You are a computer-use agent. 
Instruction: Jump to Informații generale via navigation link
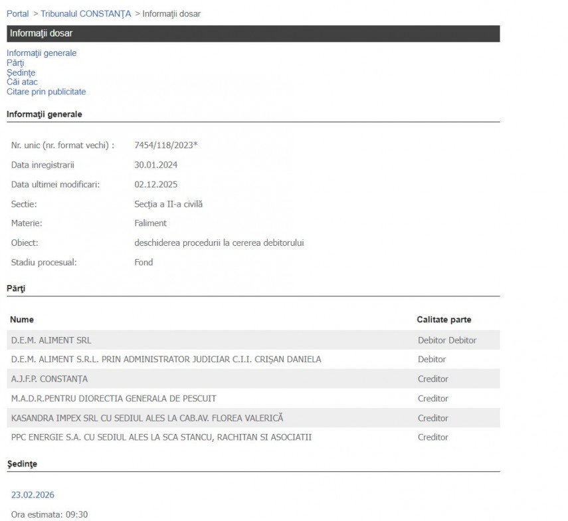coord(41,53)
